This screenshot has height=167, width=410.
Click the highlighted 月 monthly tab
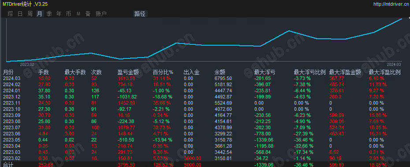(40, 14)
